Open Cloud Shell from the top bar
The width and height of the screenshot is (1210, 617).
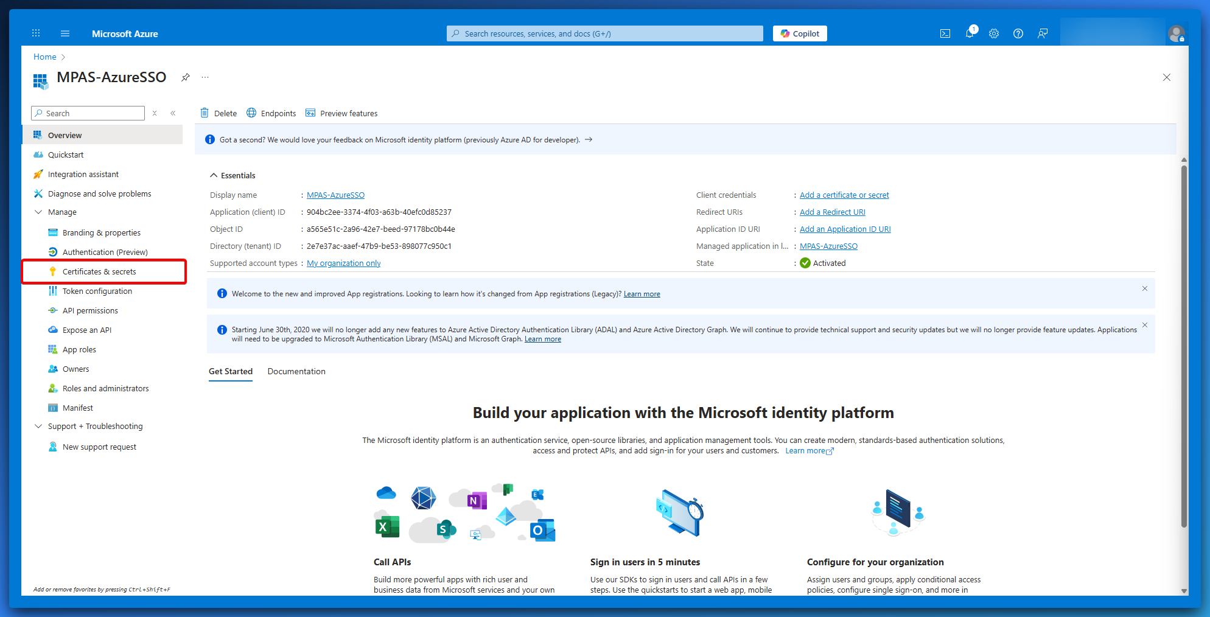point(945,33)
